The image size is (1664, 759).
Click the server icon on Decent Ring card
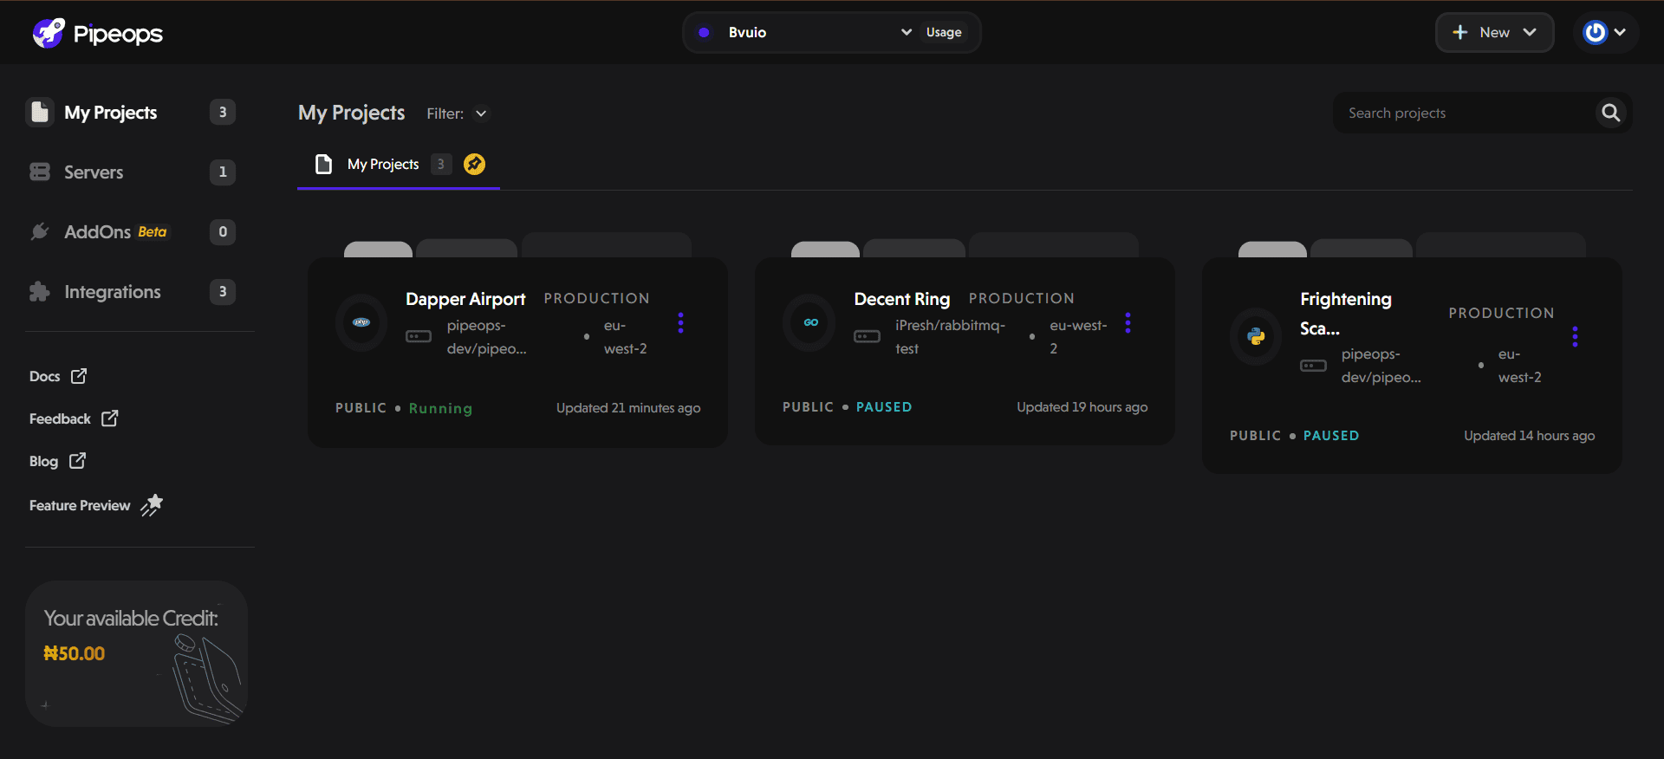click(868, 336)
